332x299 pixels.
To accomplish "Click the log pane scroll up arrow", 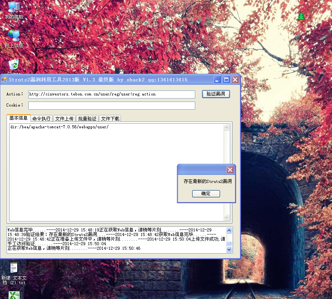I will (x=229, y=230).
